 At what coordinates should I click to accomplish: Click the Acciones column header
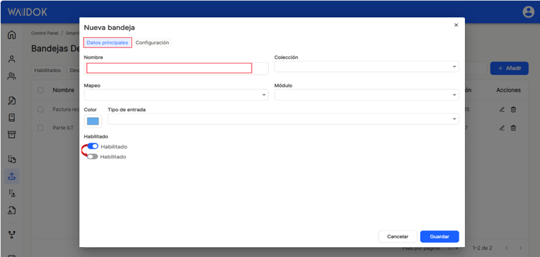click(508, 90)
